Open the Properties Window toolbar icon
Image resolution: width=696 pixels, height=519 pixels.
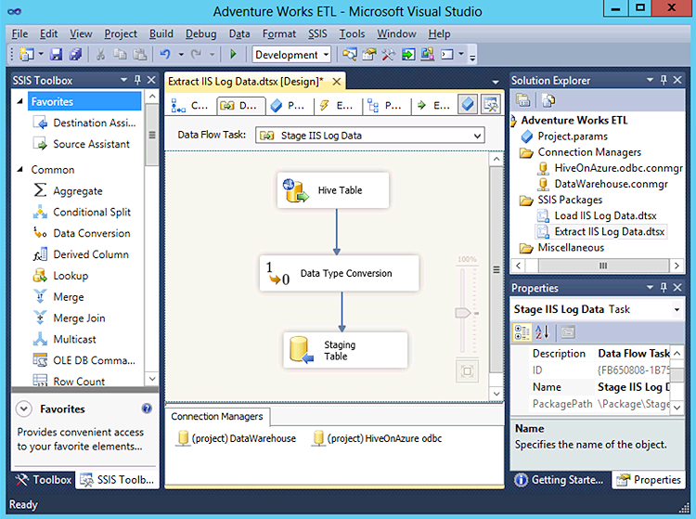[368, 55]
